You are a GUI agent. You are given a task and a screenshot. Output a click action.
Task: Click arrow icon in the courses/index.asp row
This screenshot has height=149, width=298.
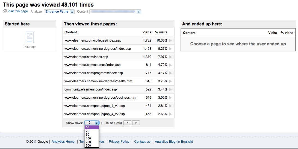pos(170,65)
